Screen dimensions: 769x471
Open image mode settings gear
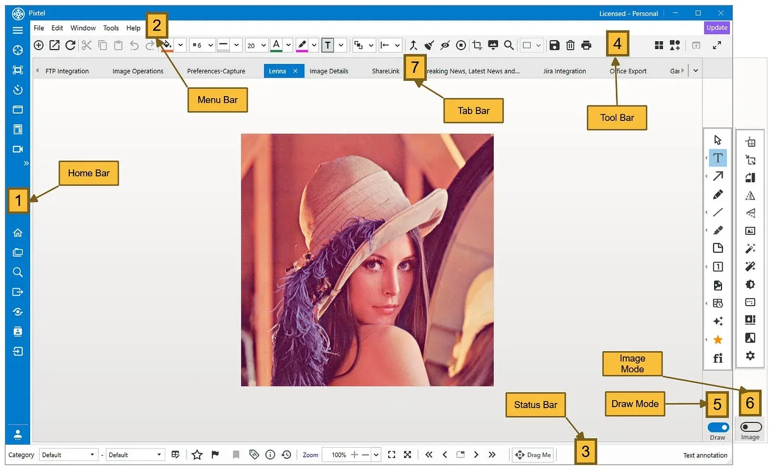click(750, 356)
